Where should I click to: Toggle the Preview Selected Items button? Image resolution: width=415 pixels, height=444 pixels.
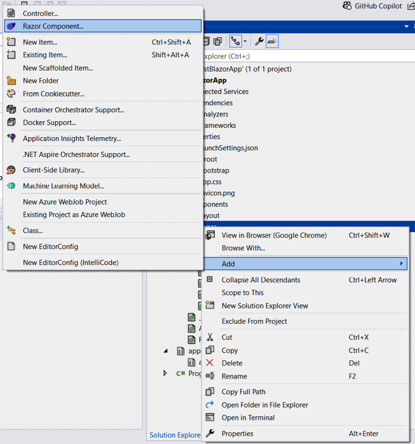click(x=272, y=42)
